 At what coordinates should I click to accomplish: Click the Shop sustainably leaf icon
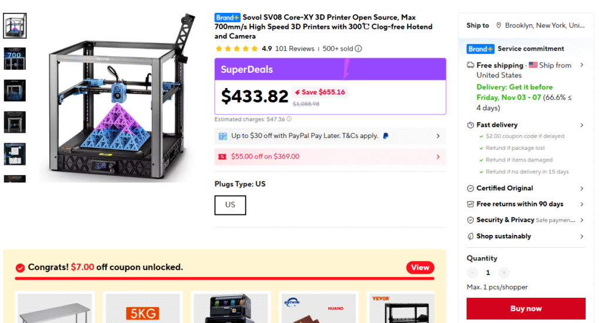(470, 236)
